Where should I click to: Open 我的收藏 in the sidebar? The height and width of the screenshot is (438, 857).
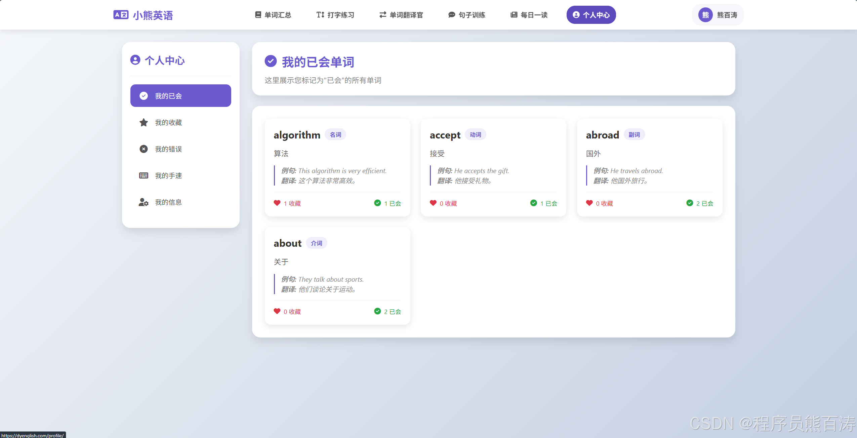(x=181, y=122)
